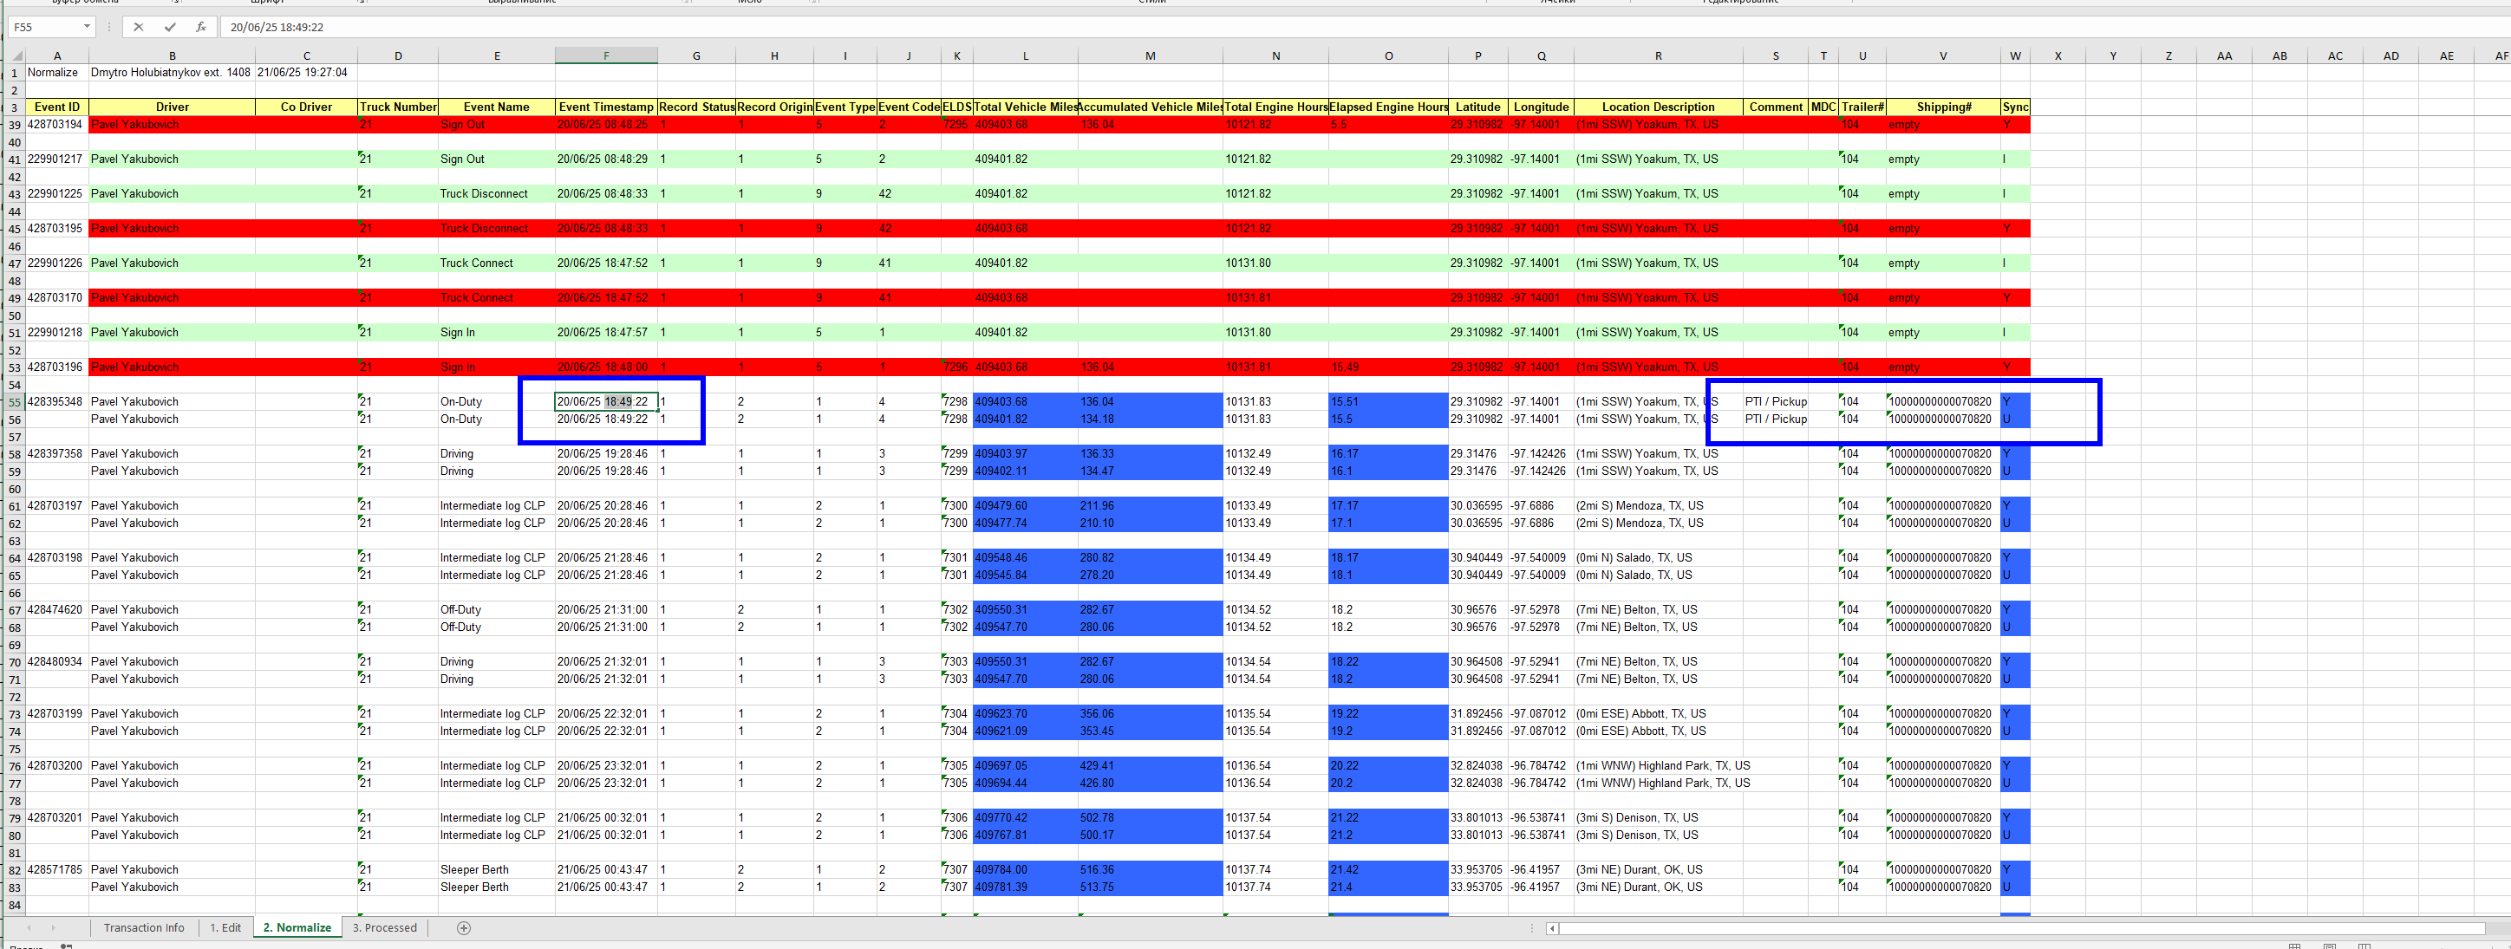
Task: Click the Dmytro Holubiatnykov ext. 1408 cell
Action: pos(171,72)
